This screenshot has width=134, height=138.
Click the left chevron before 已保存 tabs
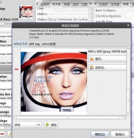37,4
